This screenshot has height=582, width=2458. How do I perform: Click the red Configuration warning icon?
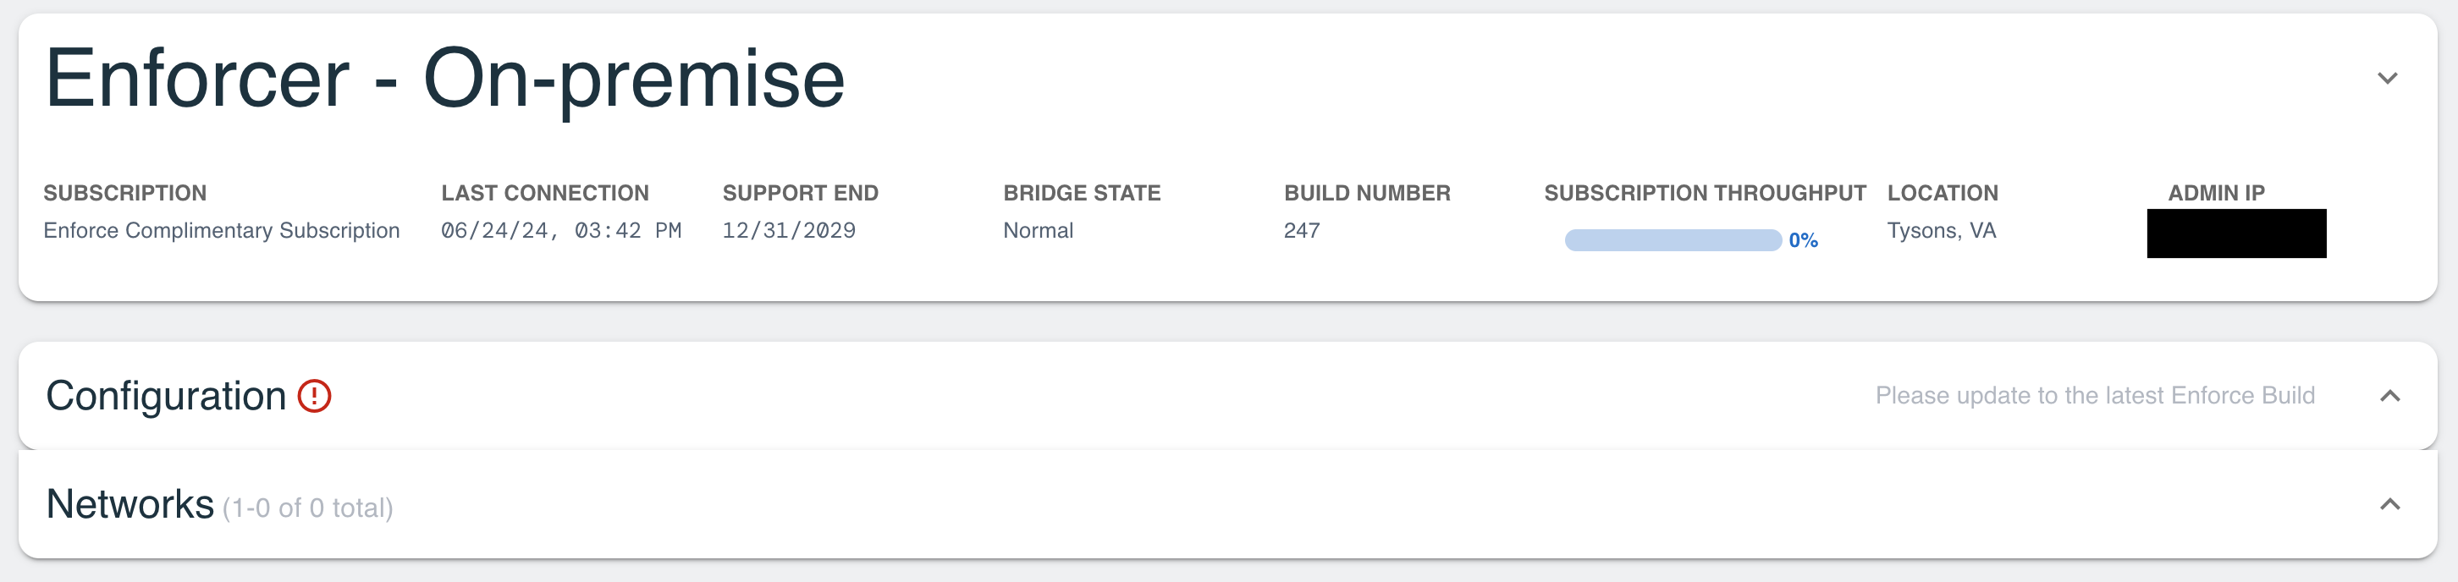pyautogui.click(x=314, y=396)
